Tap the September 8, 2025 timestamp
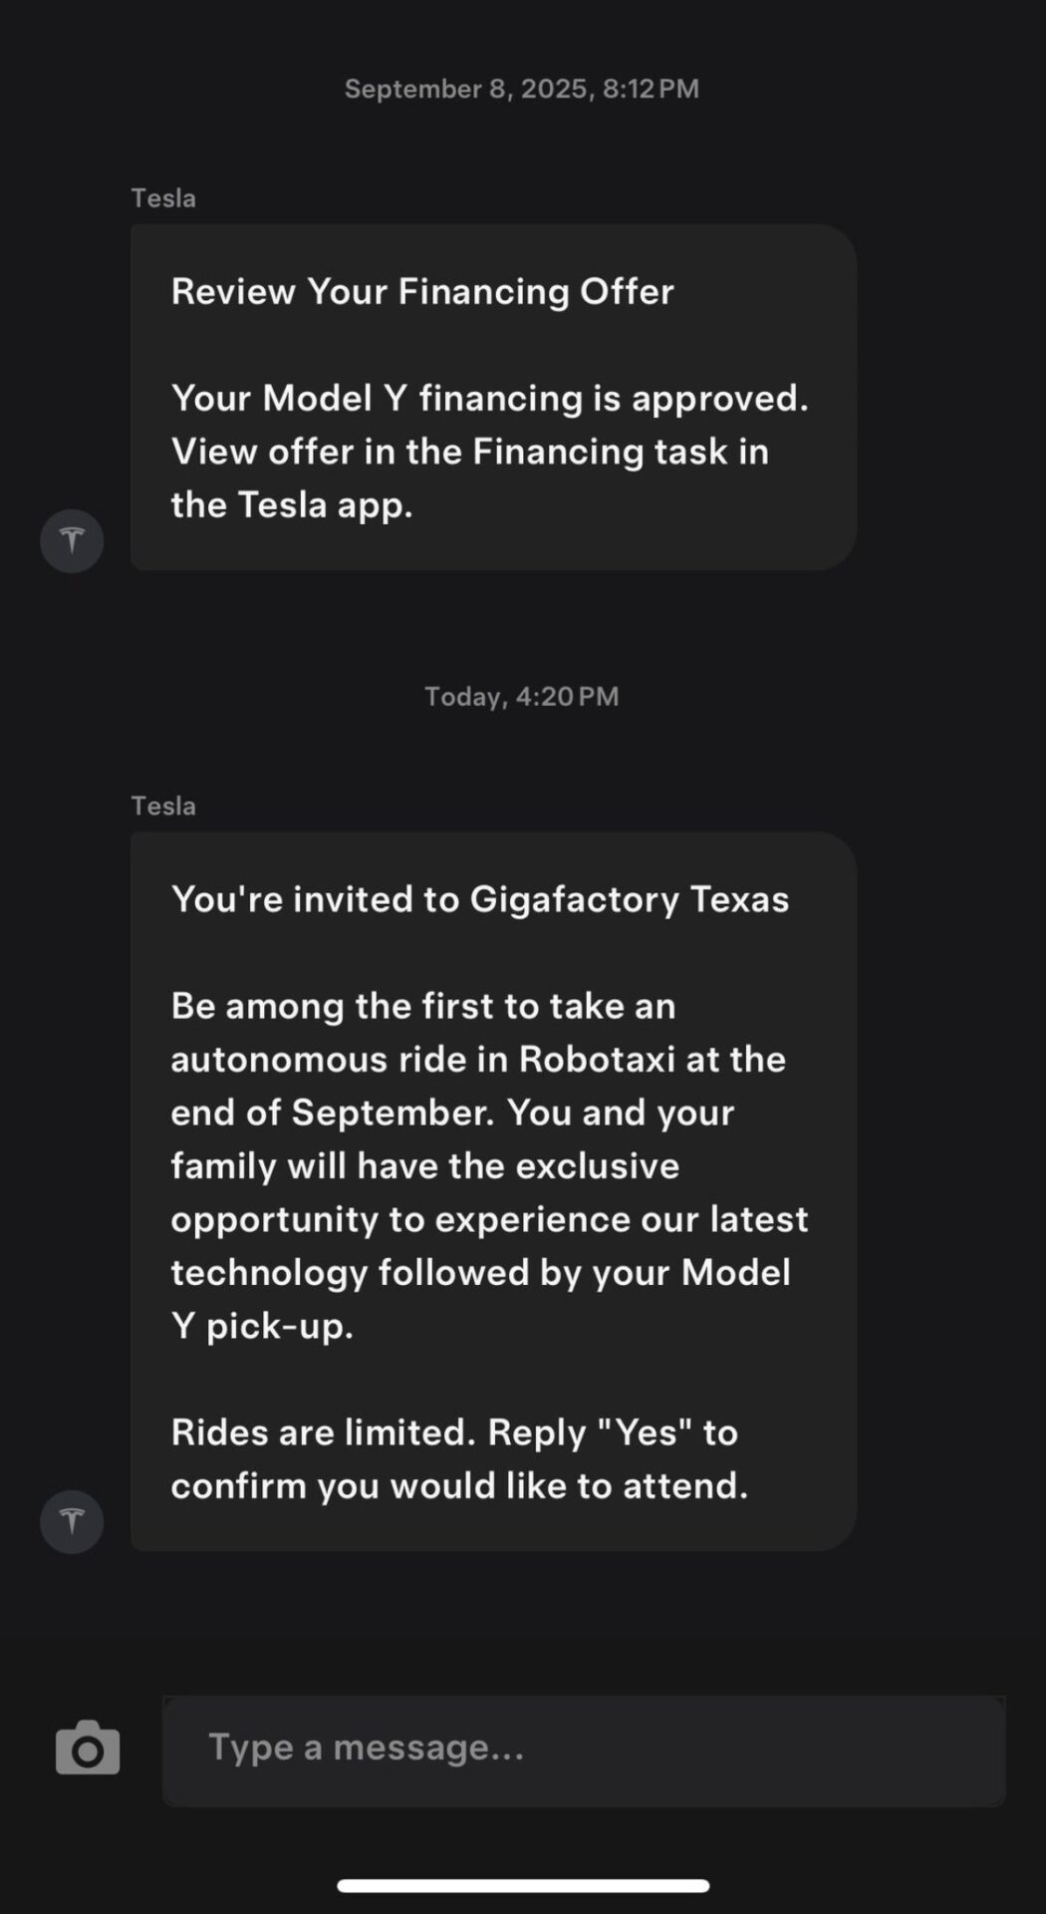The image size is (1046, 1914). (521, 89)
